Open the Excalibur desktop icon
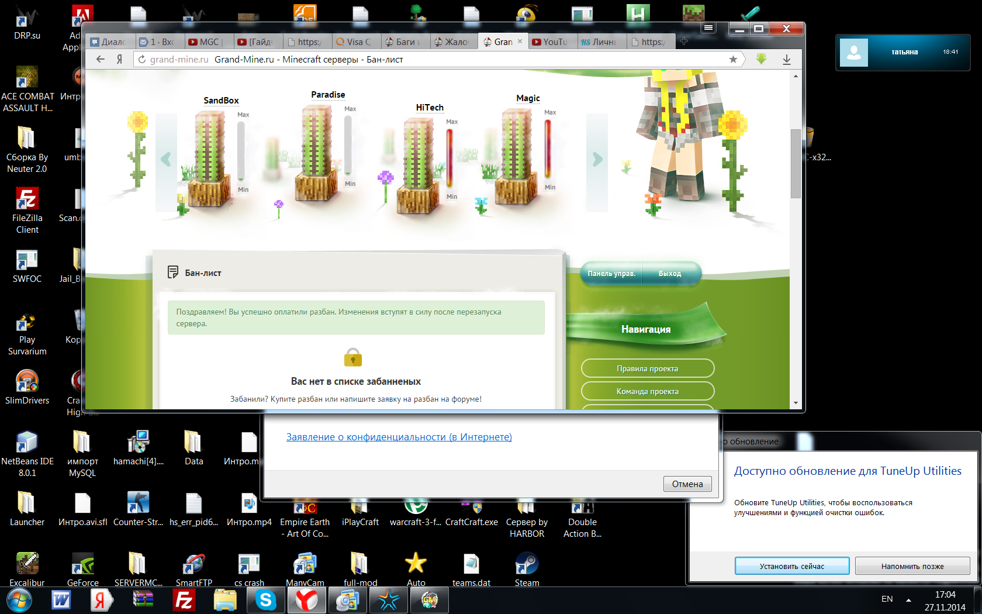Viewport: 982px width, 614px height. point(27,570)
